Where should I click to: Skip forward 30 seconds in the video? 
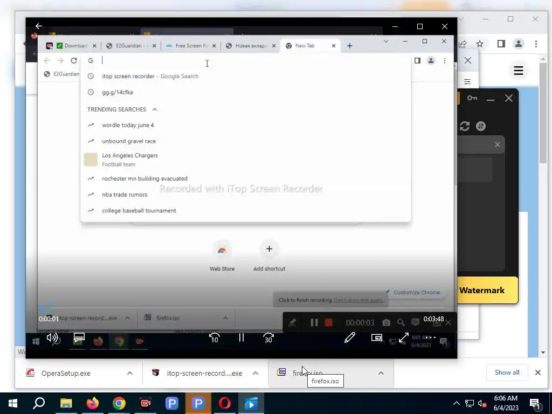pyautogui.click(x=268, y=339)
